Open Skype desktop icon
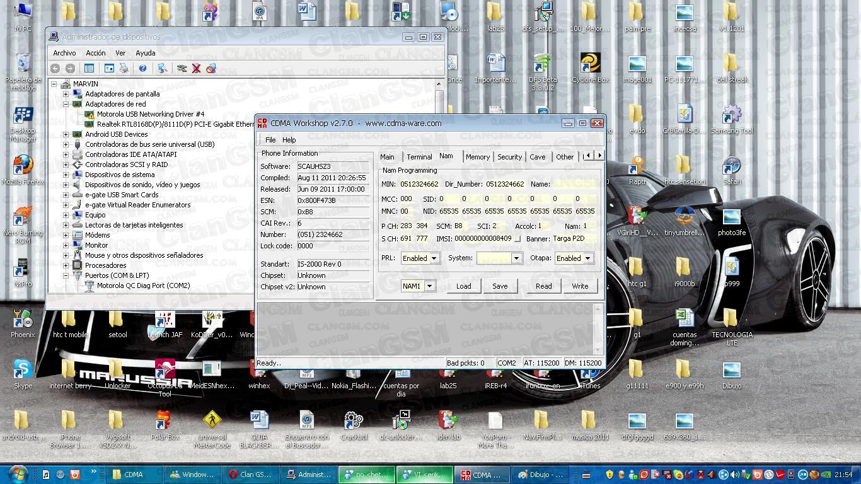This screenshot has width=861, height=484. 23,374
